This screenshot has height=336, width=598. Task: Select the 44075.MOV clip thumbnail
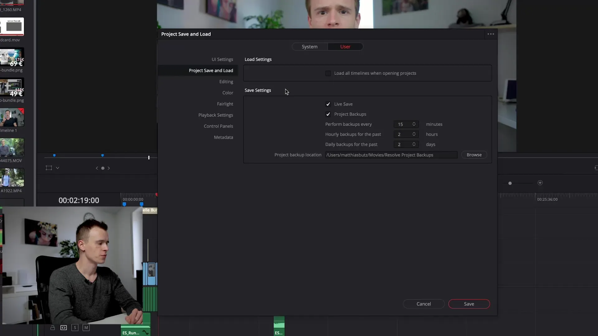coord(12,147)
